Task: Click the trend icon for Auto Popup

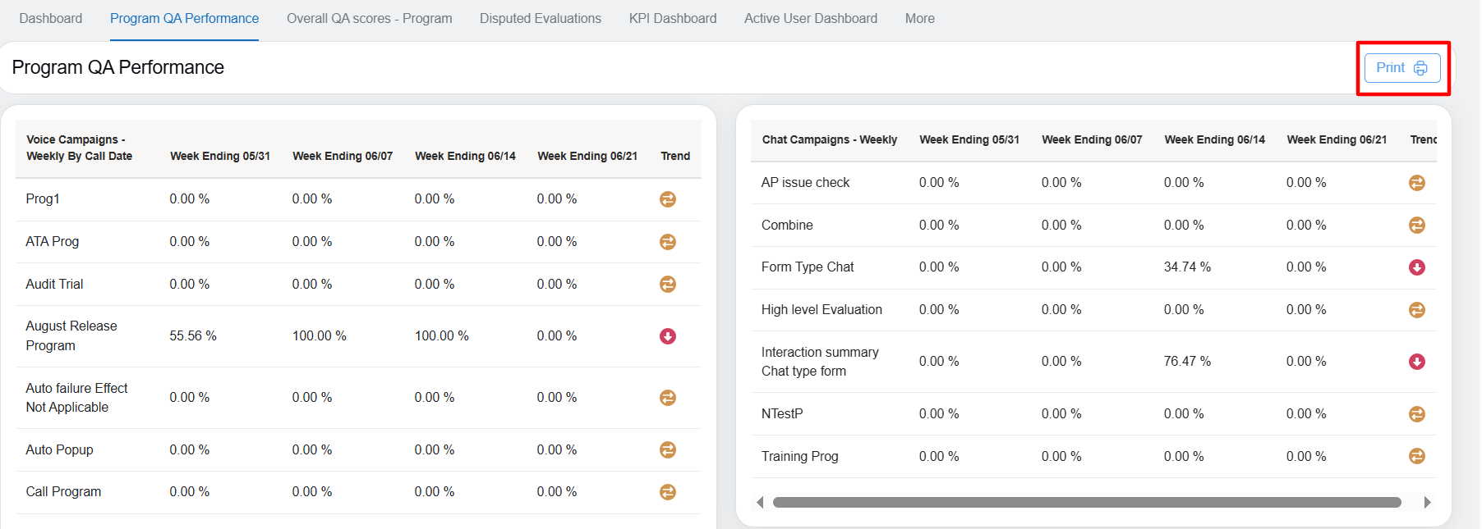Action: (668, 450)
